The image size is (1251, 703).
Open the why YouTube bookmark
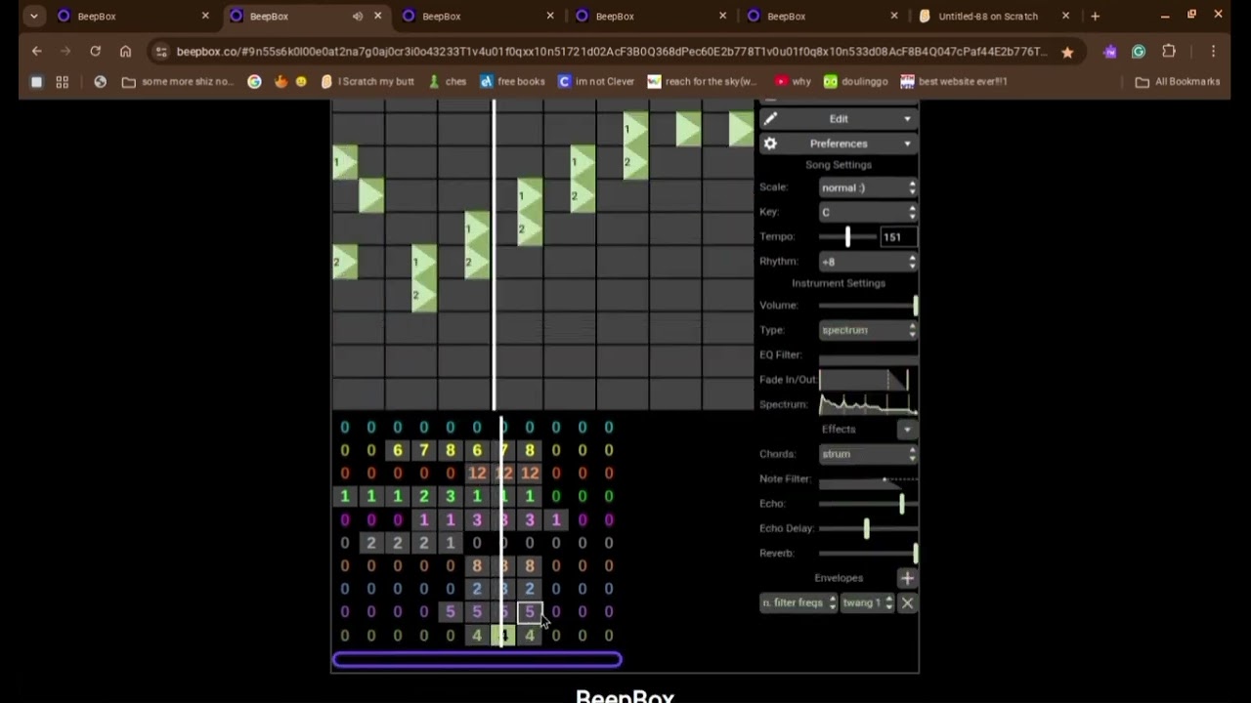pyautogui.click(x=793, y=82)
